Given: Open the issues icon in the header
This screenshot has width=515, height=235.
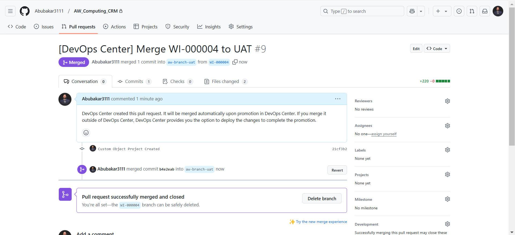Looking at the screenshot, I should (459, 11).
